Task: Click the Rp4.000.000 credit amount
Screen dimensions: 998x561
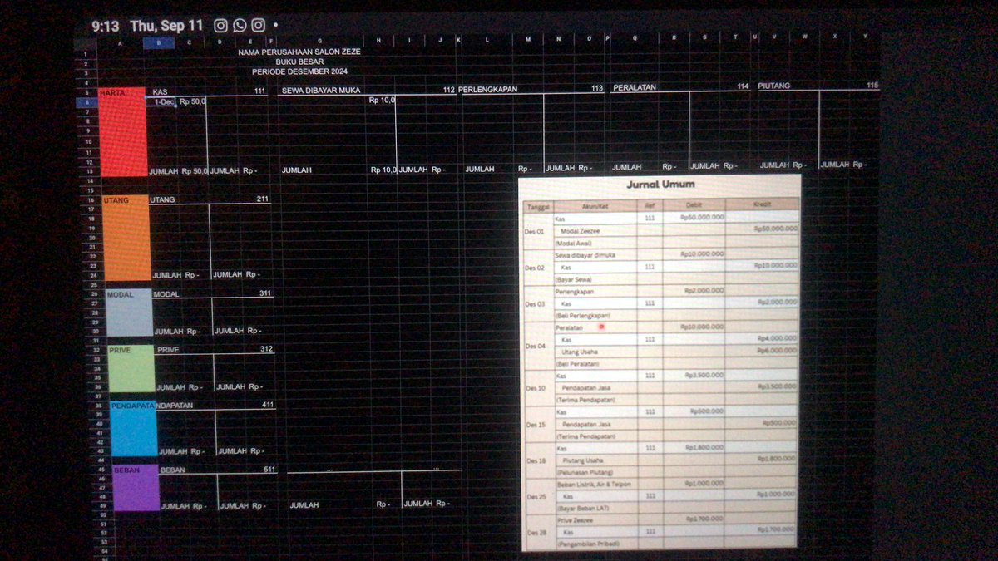Action: tap(777, 338)
